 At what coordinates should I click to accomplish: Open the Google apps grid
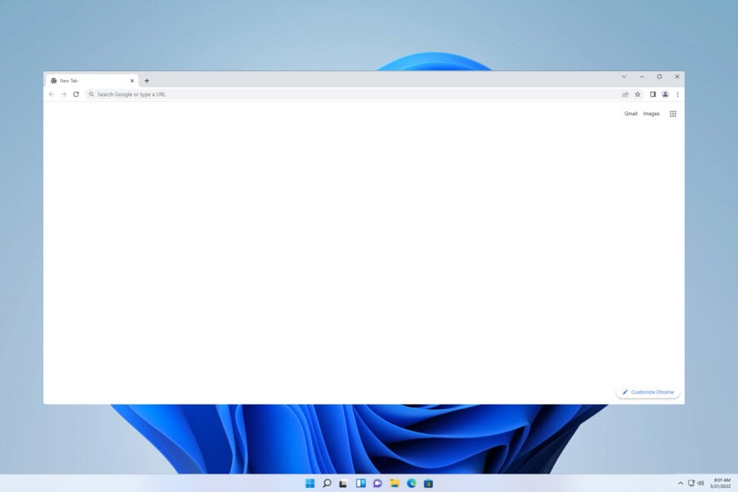tap(673, 113)
